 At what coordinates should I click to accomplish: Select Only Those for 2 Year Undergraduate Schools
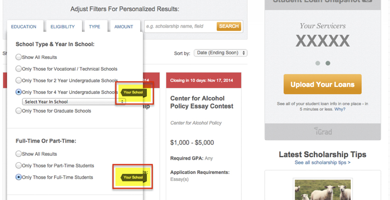point(19,80)
